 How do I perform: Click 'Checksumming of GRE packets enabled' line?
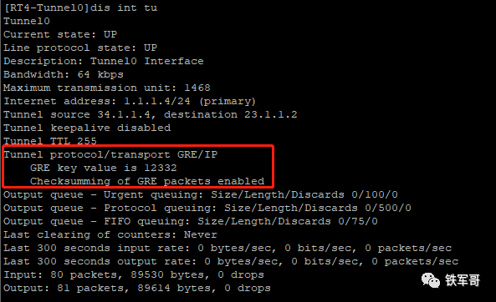pyautogui.click(x=147, y=181)
